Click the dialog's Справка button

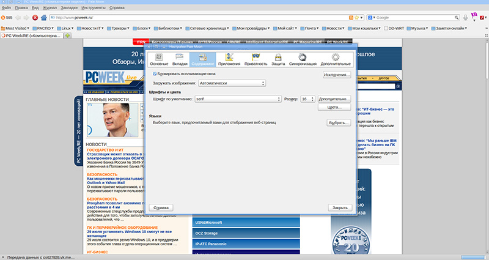click(161, 207)
